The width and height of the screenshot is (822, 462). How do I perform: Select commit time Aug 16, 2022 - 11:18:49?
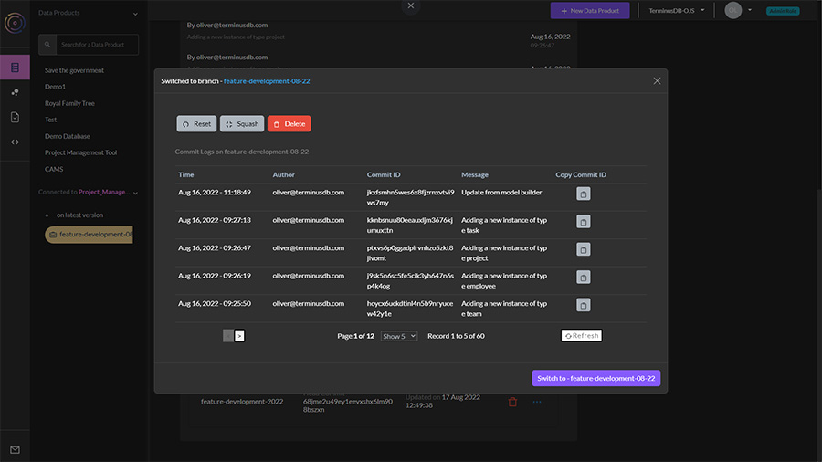[215, 193]
